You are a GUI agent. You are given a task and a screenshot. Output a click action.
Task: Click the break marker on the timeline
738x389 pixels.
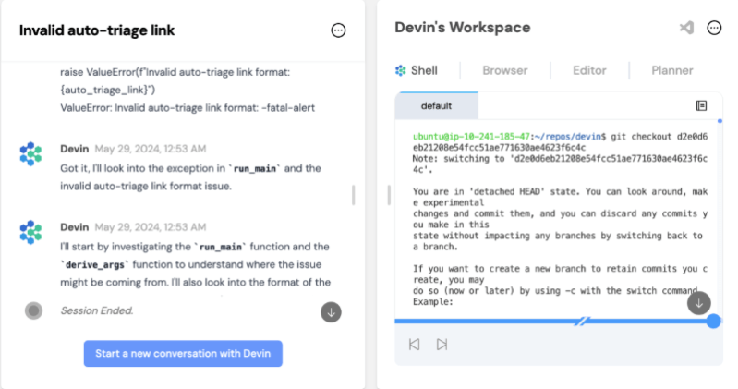(582, 321)
